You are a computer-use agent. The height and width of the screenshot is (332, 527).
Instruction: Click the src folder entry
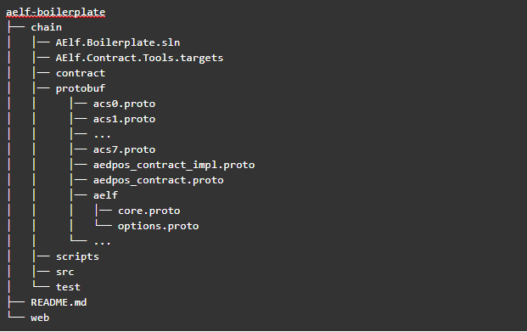point(64,272)
